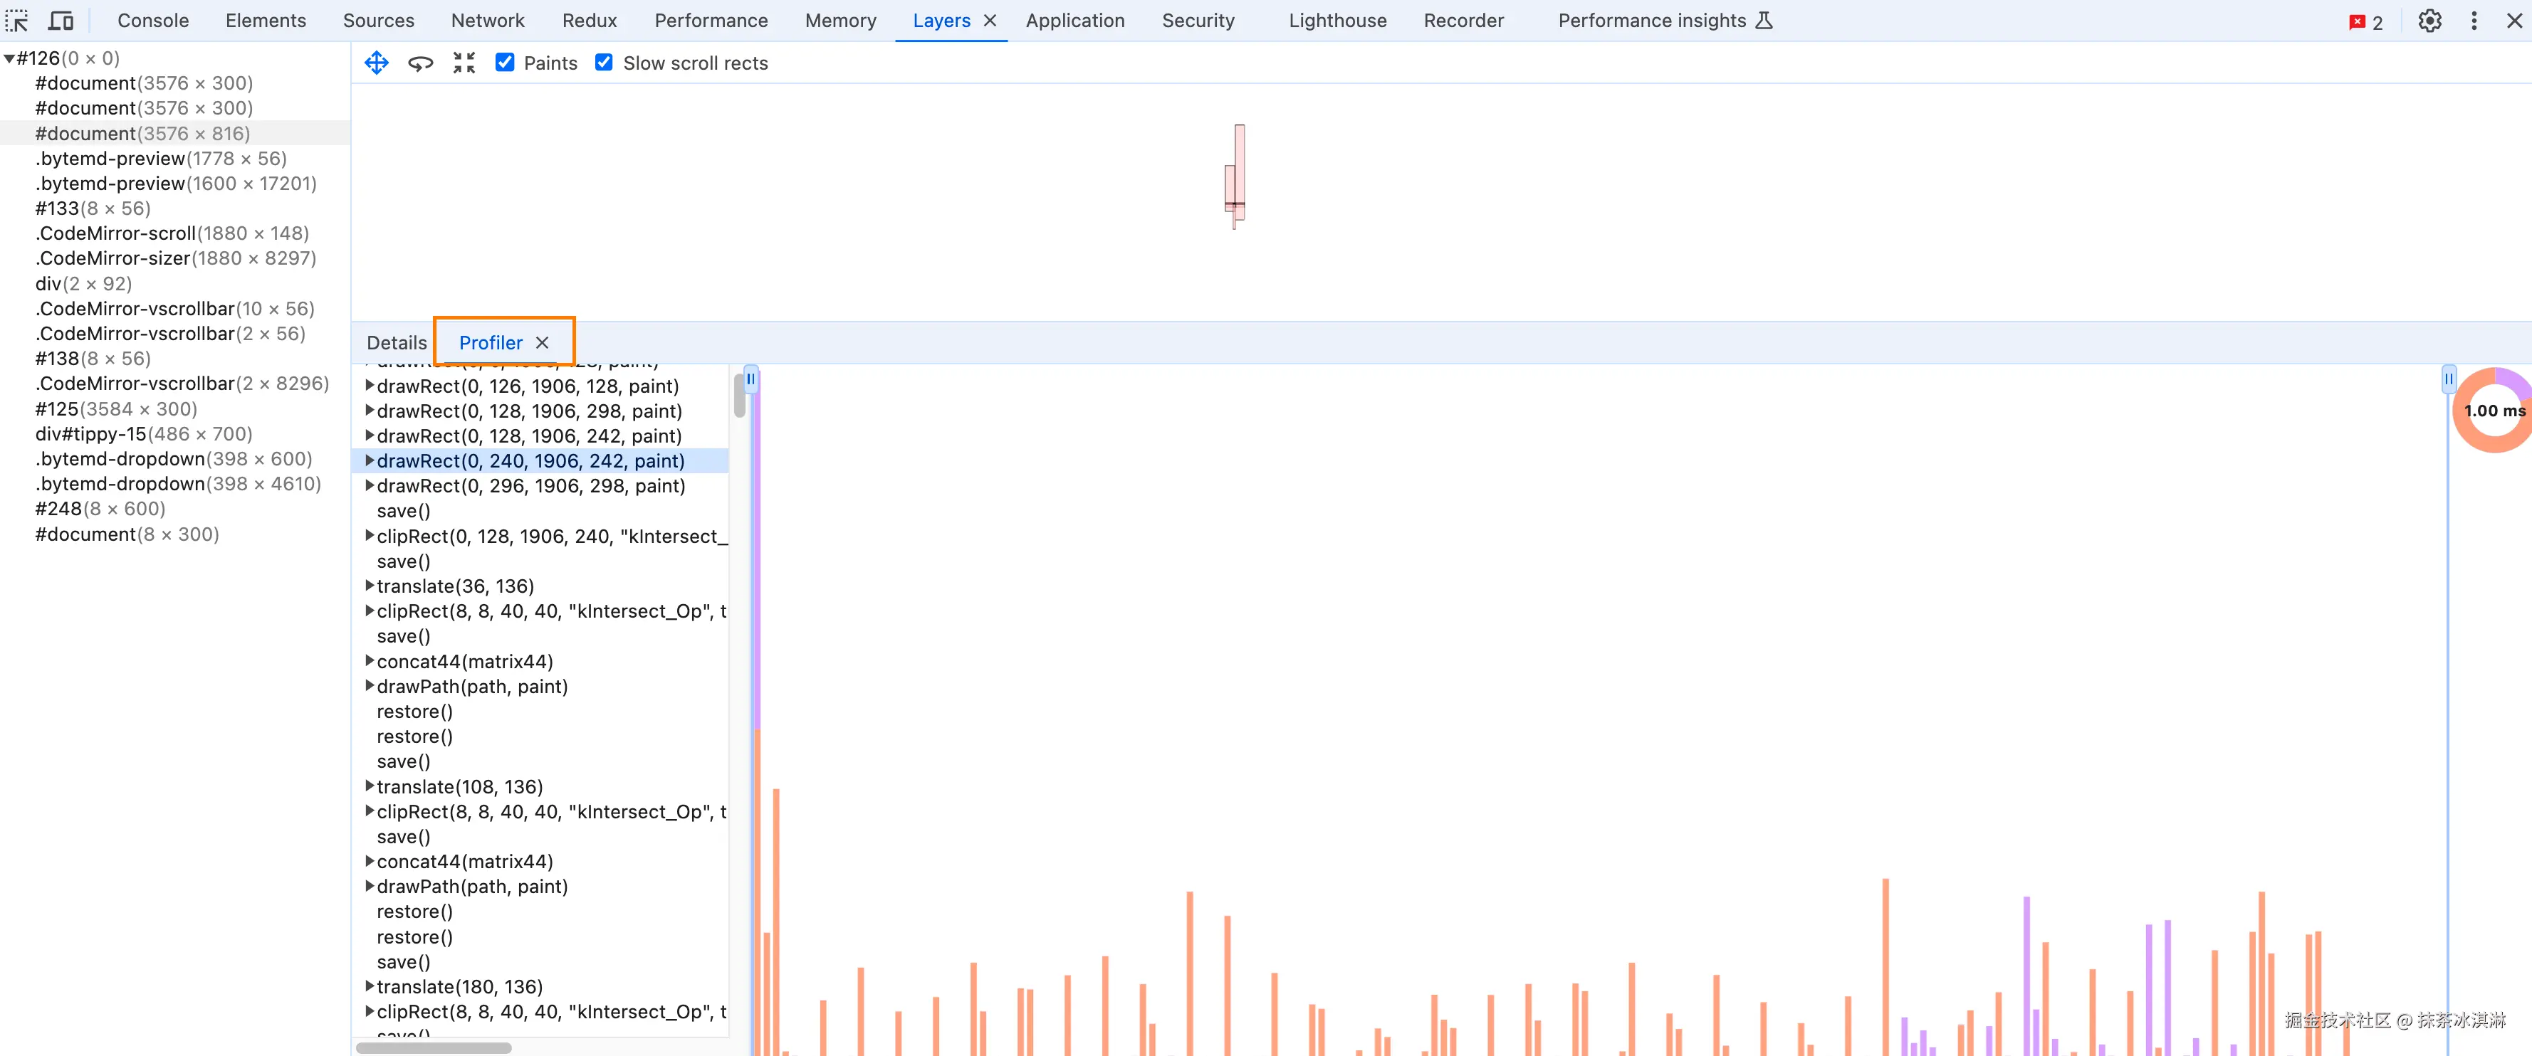
Task: Toggle the device toolbar icon
Action: [x=61, y=21]
